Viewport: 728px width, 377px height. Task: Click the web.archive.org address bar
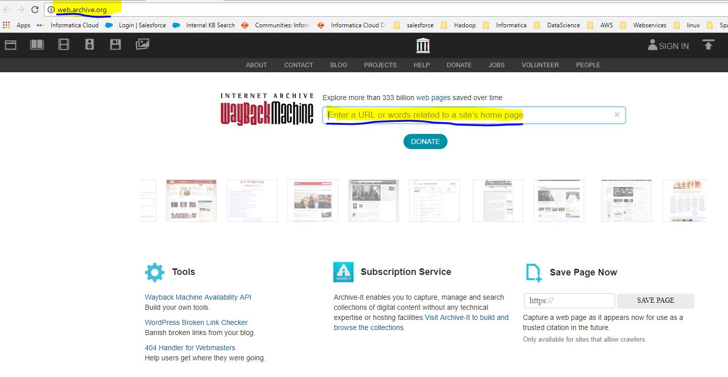(385, 10)
